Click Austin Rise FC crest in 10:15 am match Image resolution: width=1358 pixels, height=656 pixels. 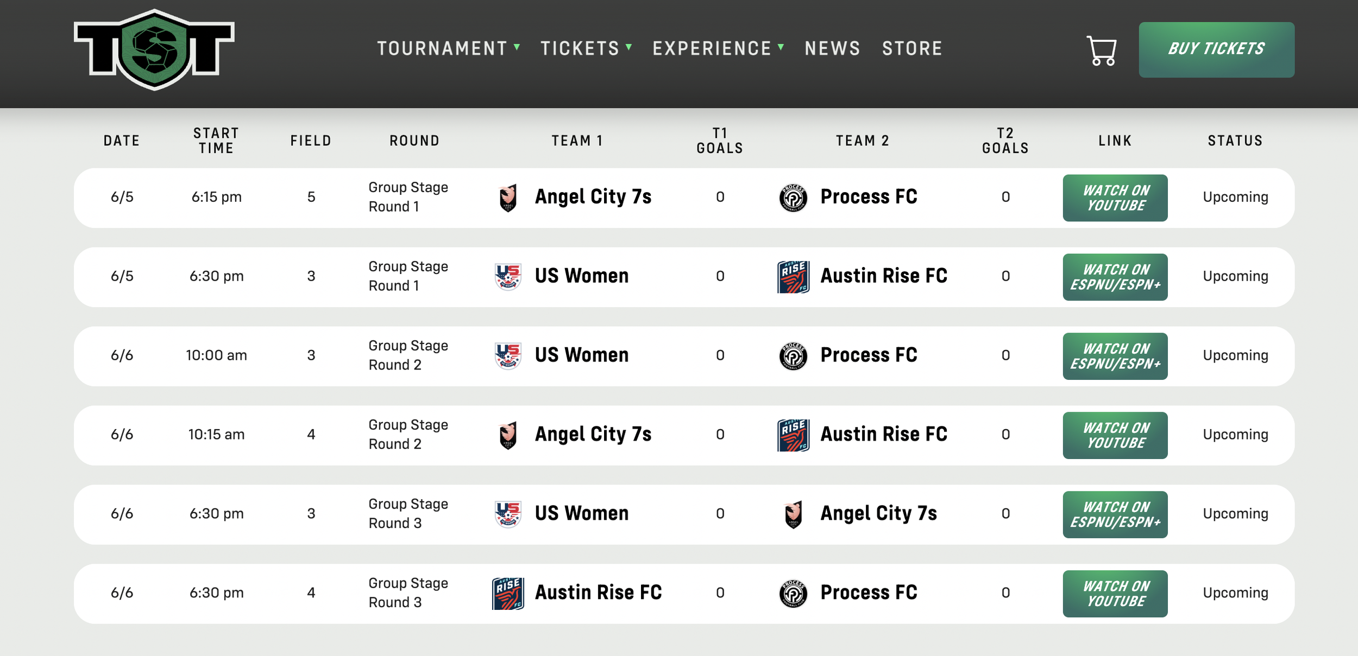tap(793, 435)
